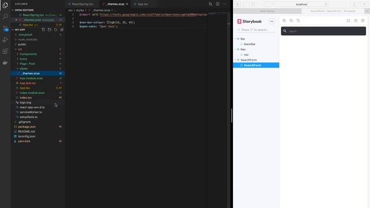Open Storybook canvas in new tab
This screenshot has width=370, height=208.
[356, 21]
